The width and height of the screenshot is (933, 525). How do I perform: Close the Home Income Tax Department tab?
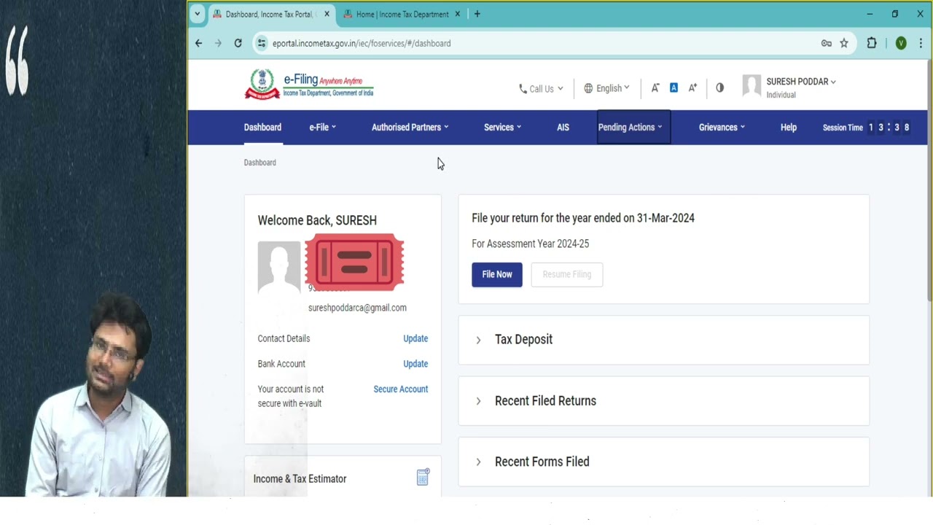point(458,14)
